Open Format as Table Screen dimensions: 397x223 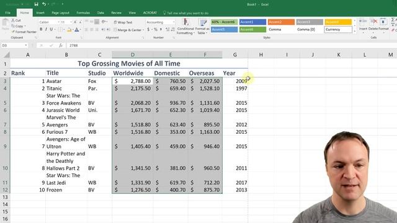(202, 27)
